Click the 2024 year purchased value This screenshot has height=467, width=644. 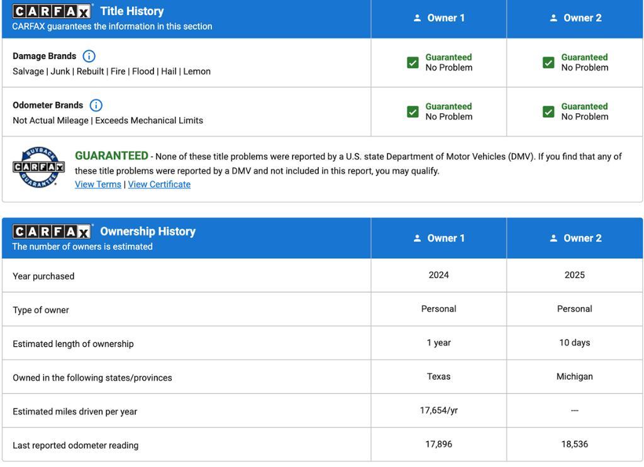[x=438, y=275]
